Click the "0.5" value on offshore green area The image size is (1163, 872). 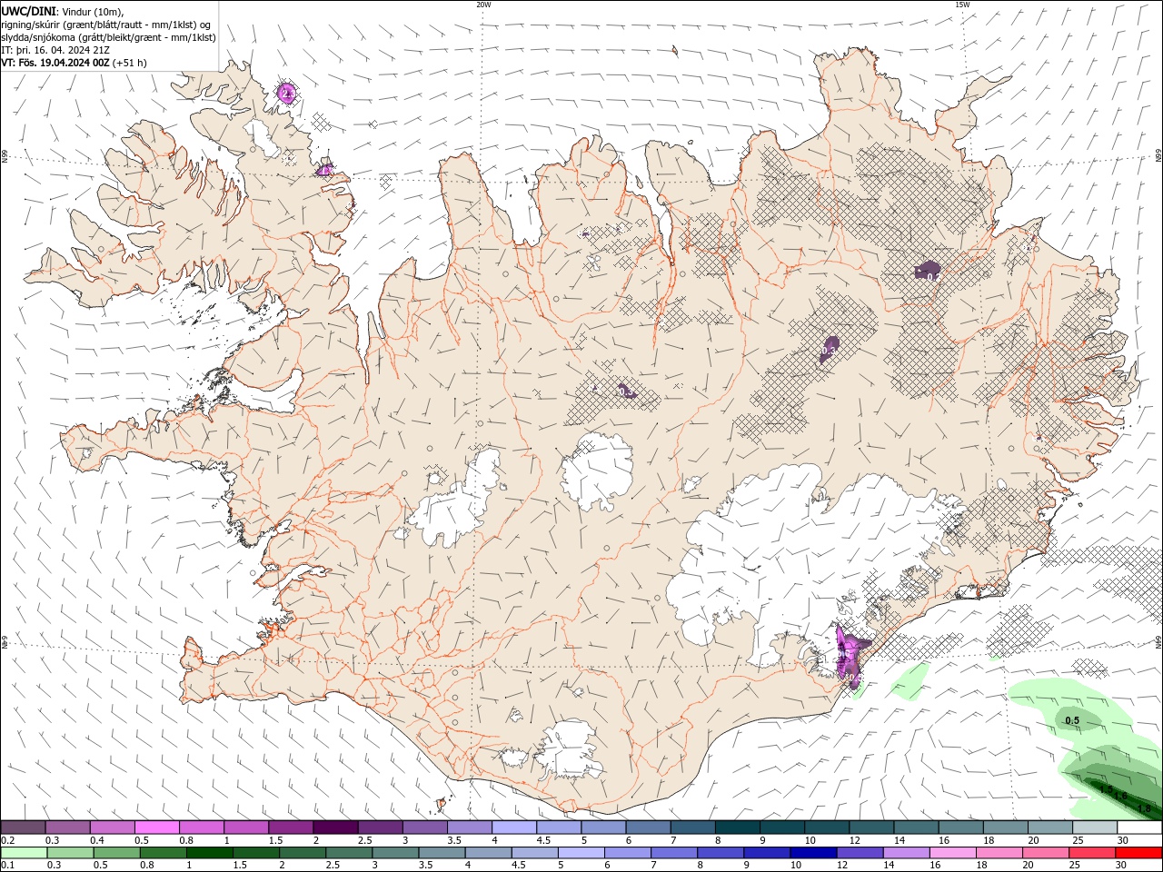coord(1072,721)
